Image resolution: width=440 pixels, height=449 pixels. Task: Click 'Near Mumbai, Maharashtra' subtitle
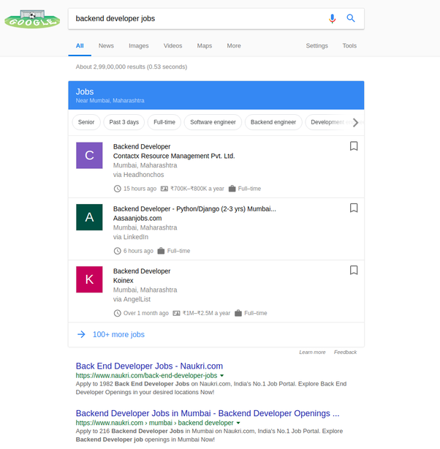110,101
